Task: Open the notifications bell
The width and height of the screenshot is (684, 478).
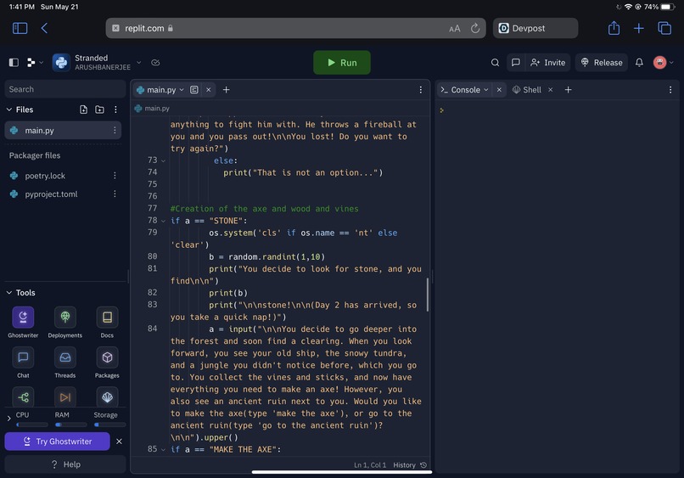Action: (639, 63)
